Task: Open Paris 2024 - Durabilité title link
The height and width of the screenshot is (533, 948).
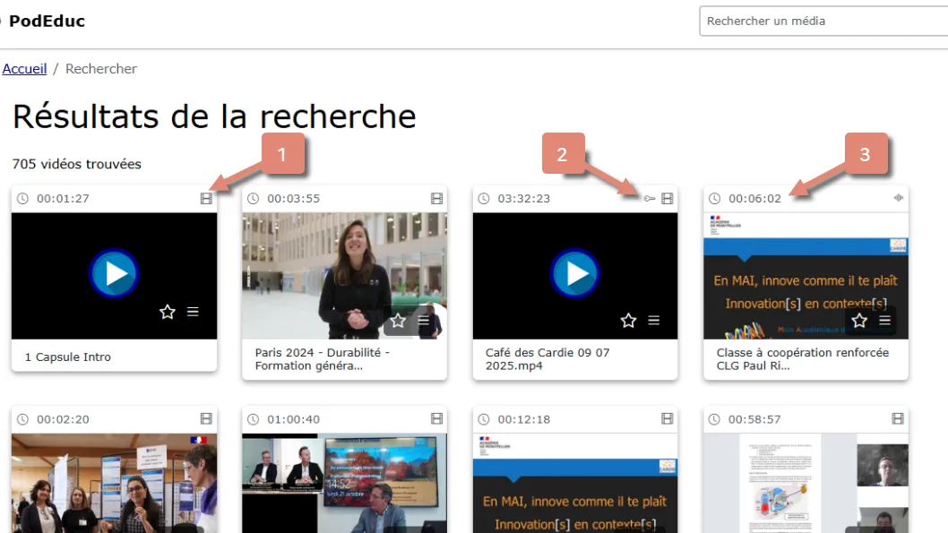Action: coord(323,359)
